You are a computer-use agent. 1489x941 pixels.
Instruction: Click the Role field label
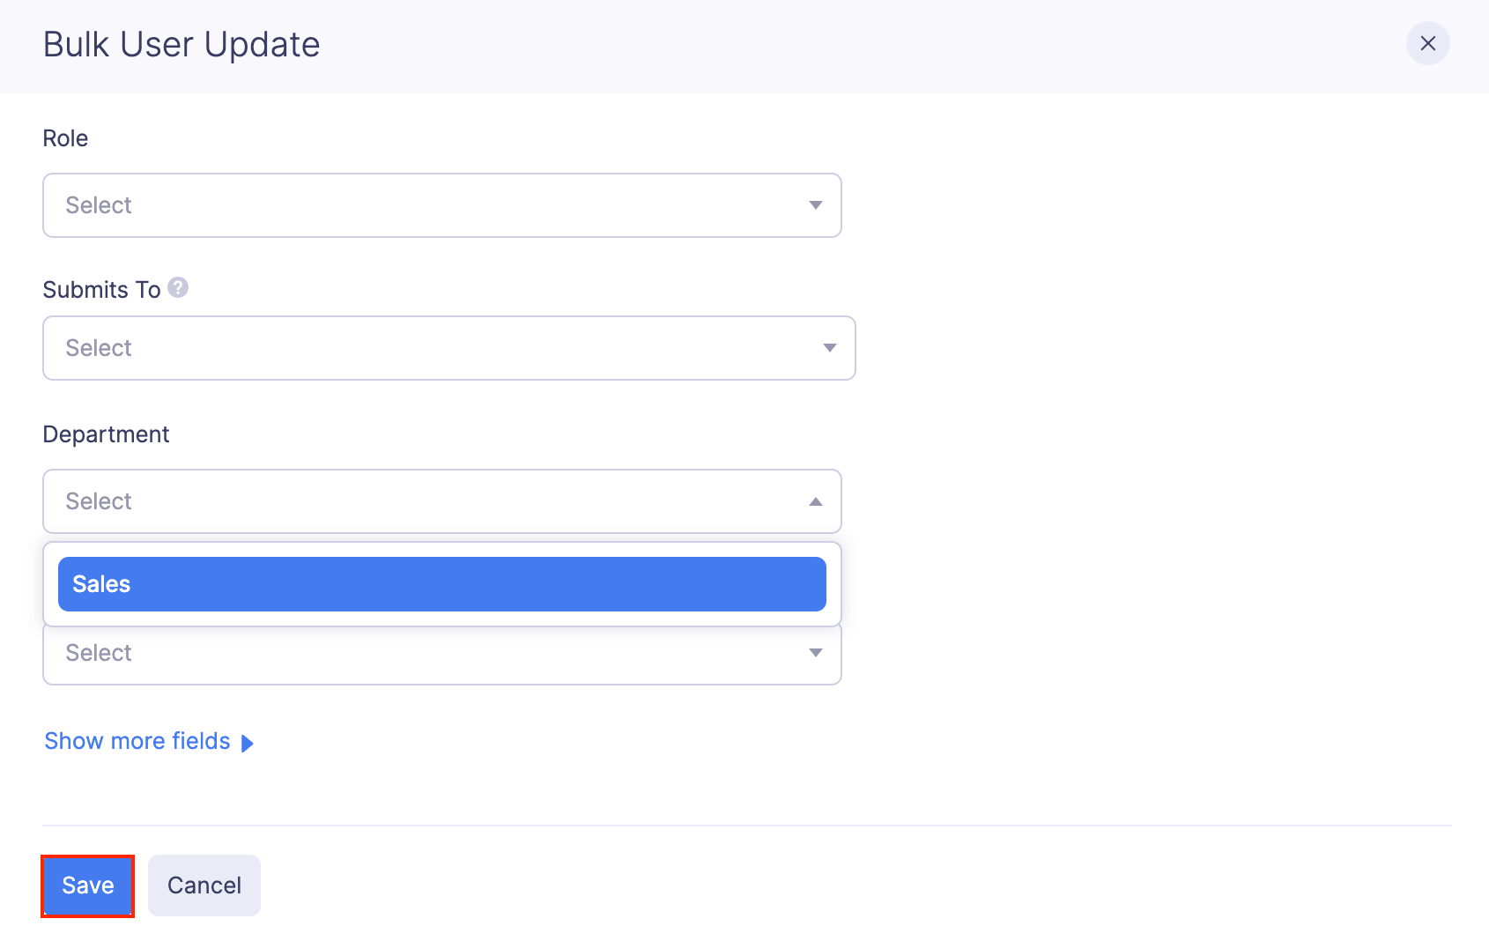(65, 138)
